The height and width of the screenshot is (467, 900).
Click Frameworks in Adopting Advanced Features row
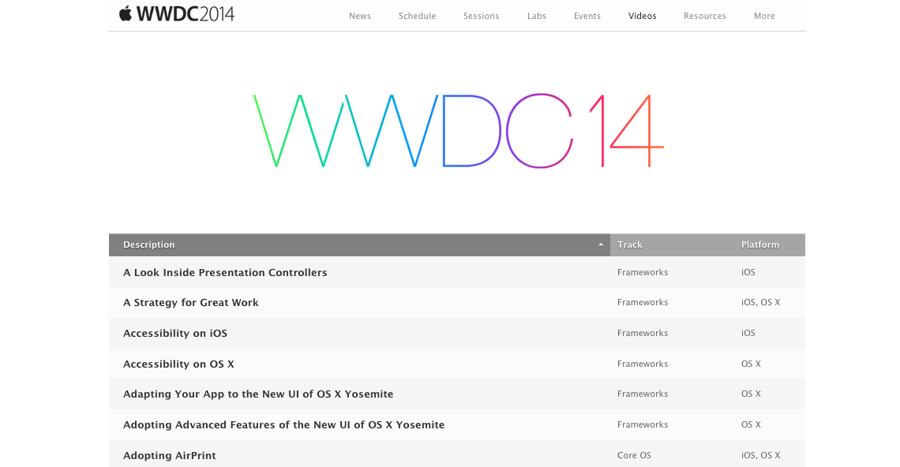pyautogui.click(x=643, y=424)
